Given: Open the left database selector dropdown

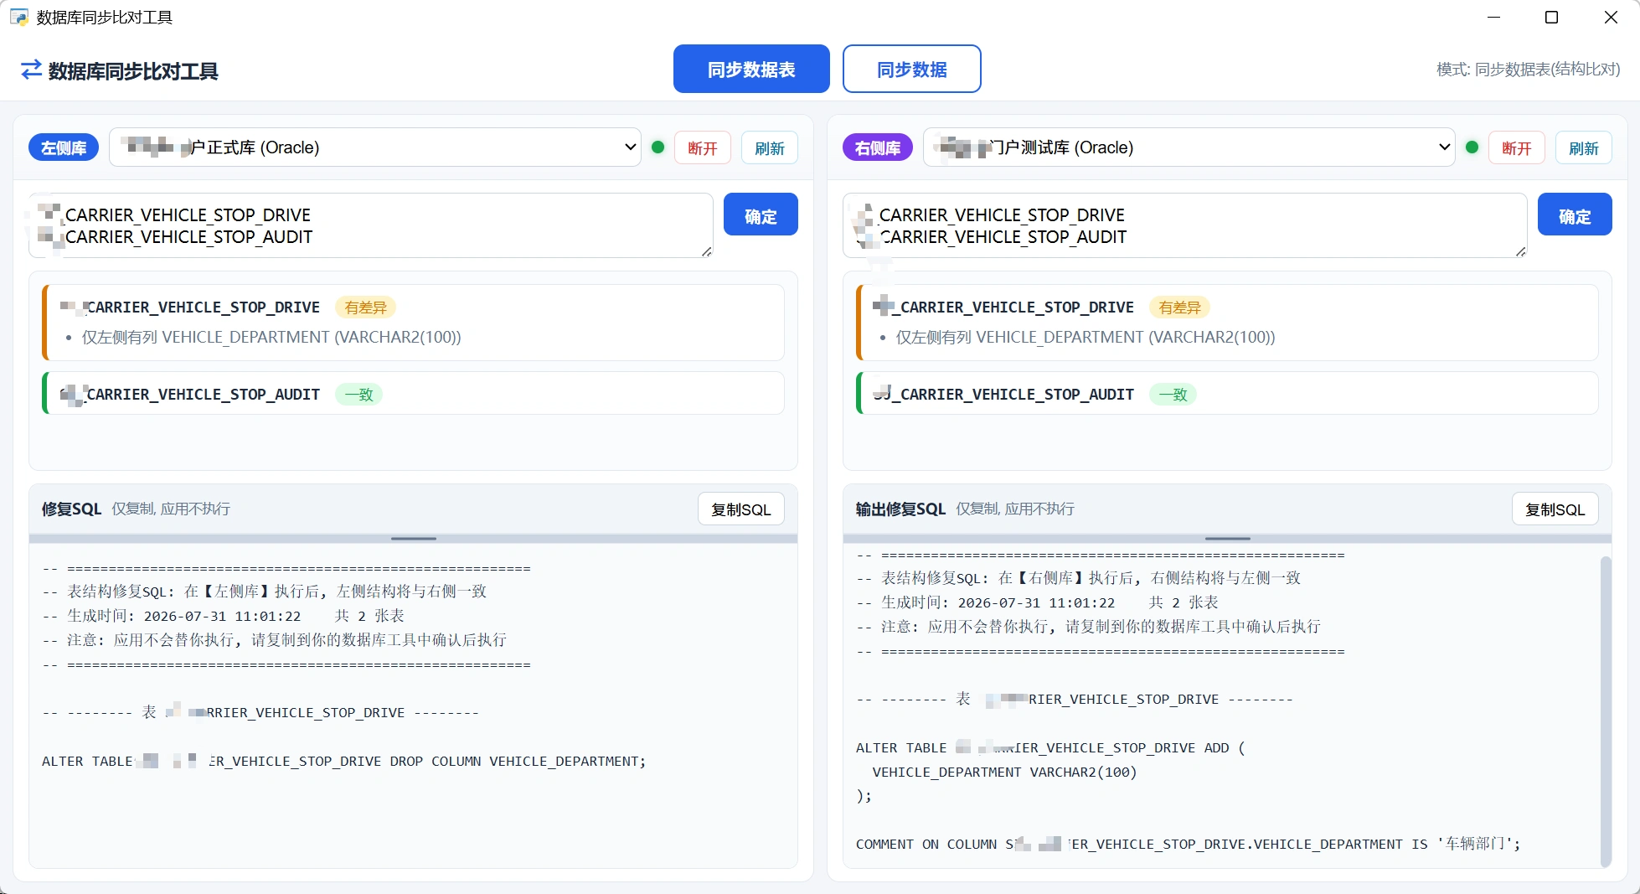Looking at the screenshot, I should point(374,147).
